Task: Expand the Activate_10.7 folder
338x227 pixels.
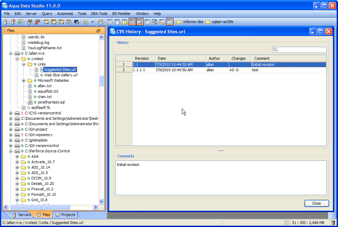Action: pyautogui.click(x=17, y=162)
